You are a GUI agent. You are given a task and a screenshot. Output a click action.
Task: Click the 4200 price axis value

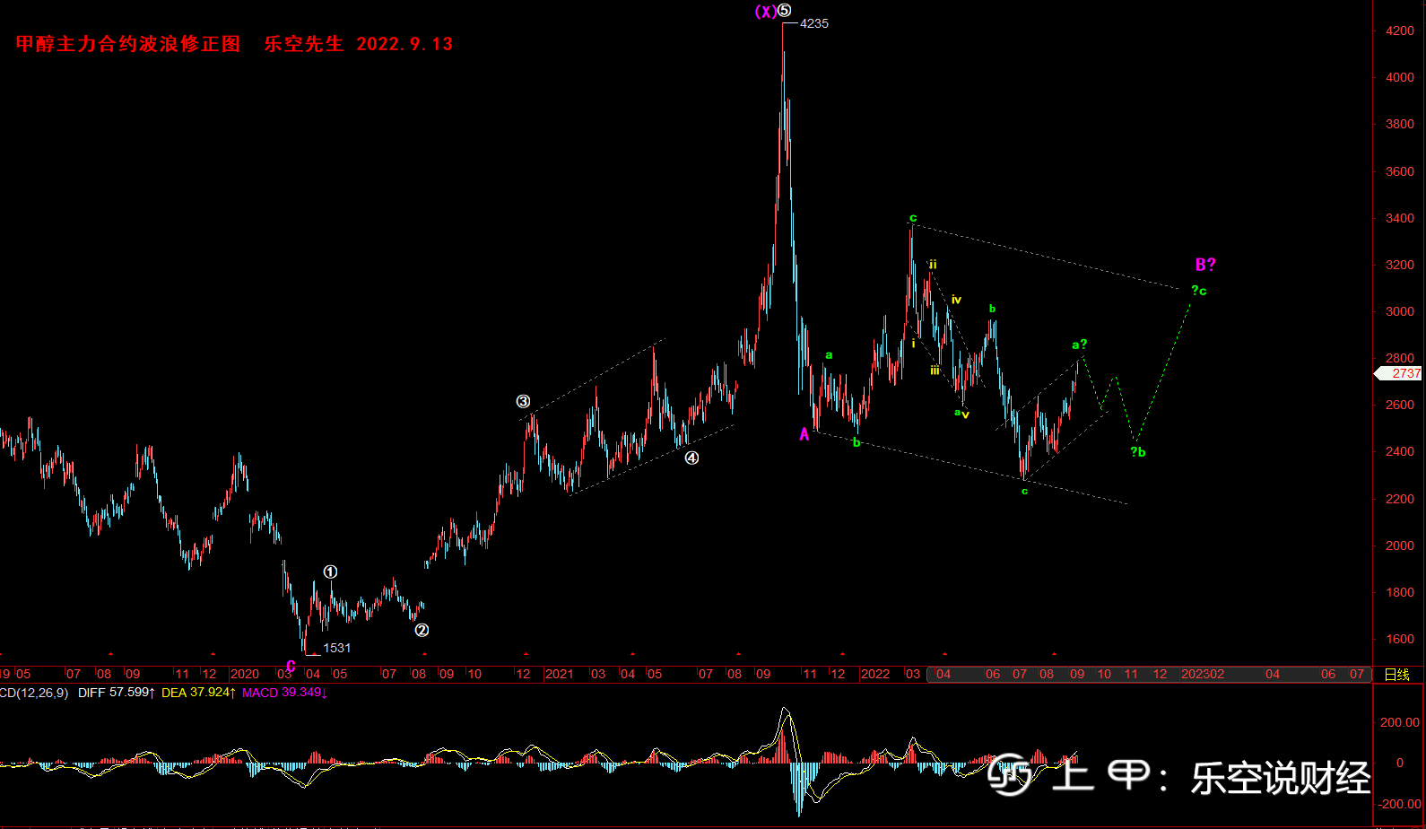click(x=1400, y=31)
